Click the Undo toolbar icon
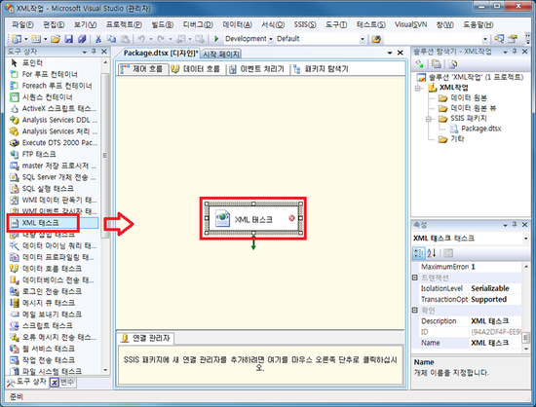The height and width of the screenshot is (407, 536). [141, 39]
